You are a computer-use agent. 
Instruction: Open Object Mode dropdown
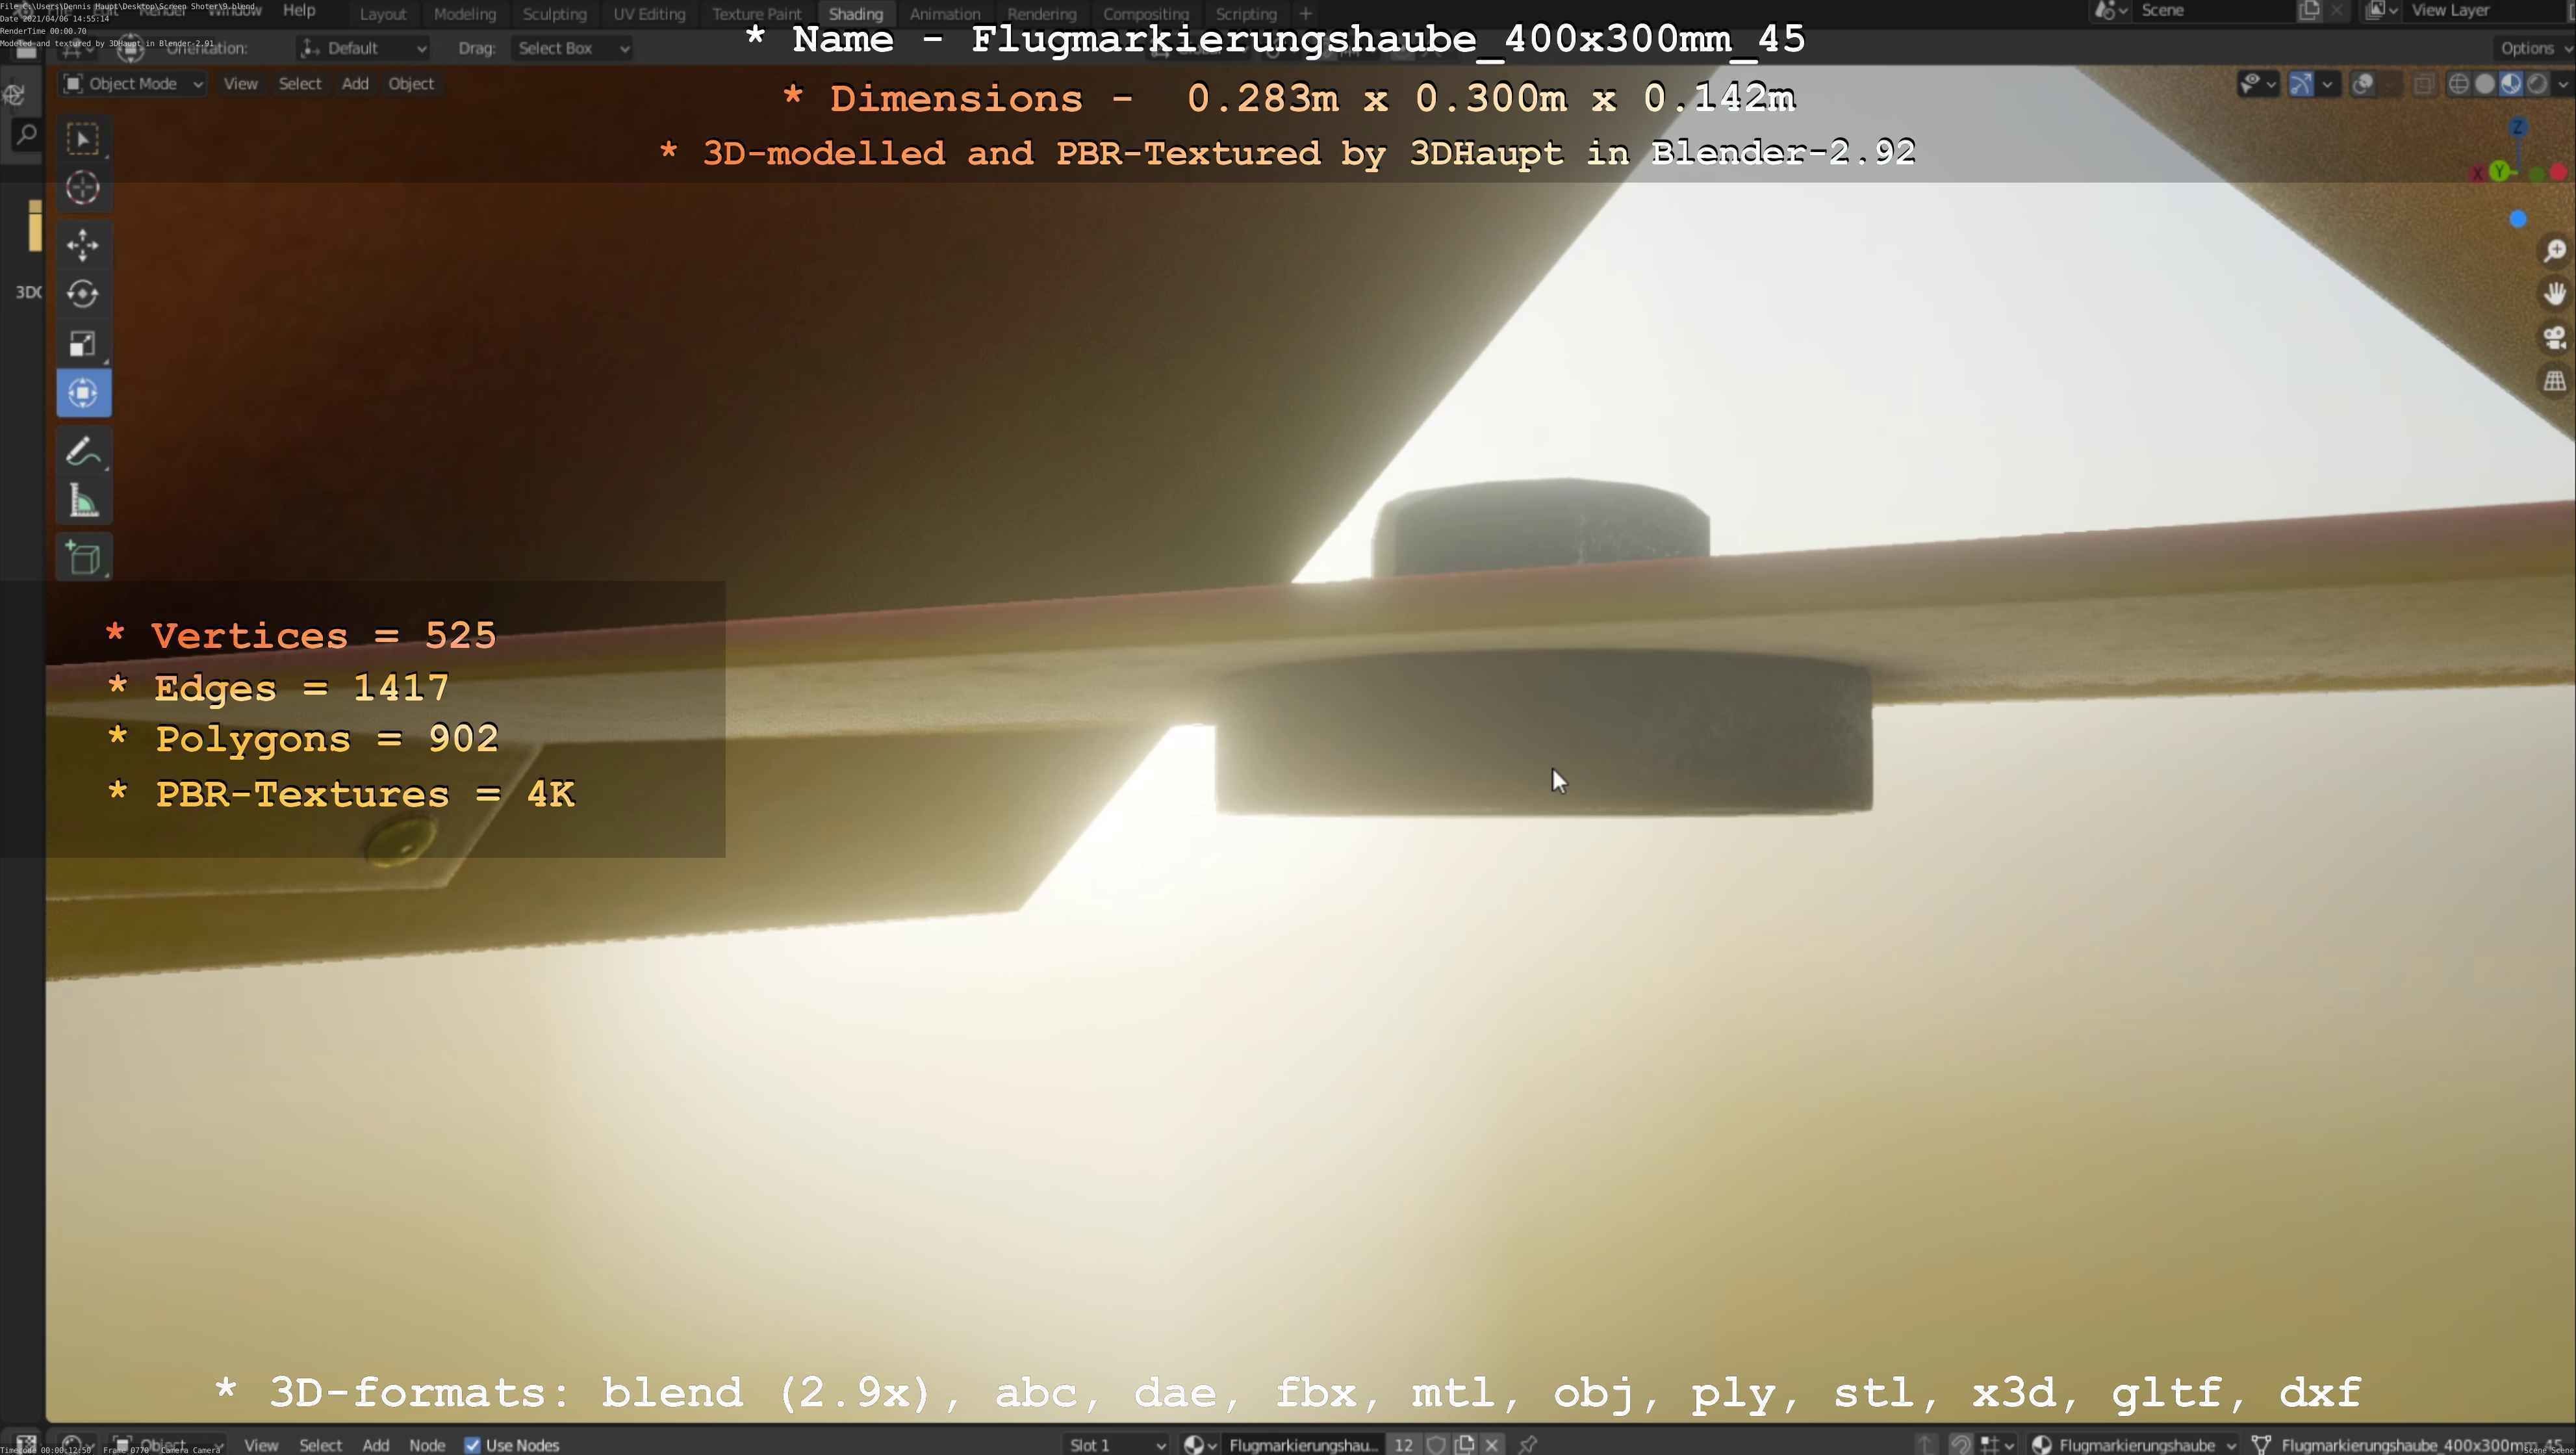coord(133,84)
